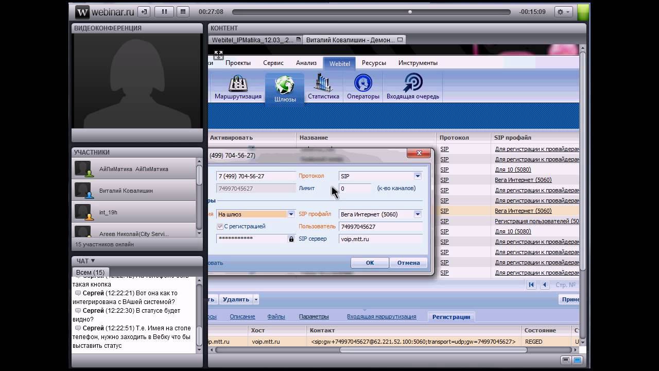Expand the ЧАТ panel menu arrow

click(x=93, y=261)
